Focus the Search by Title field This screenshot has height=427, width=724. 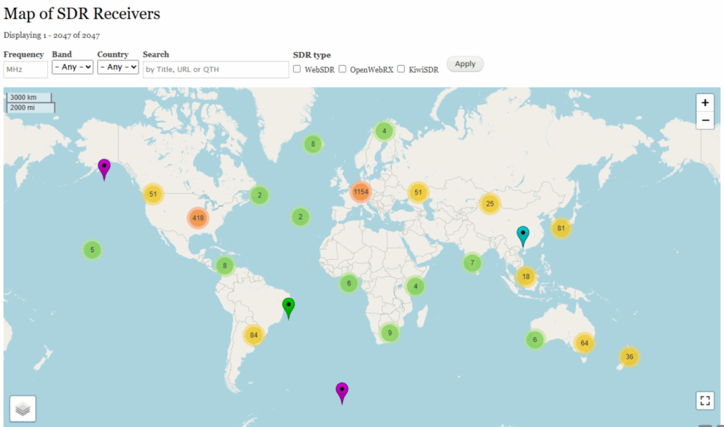(x=215, y=70)
